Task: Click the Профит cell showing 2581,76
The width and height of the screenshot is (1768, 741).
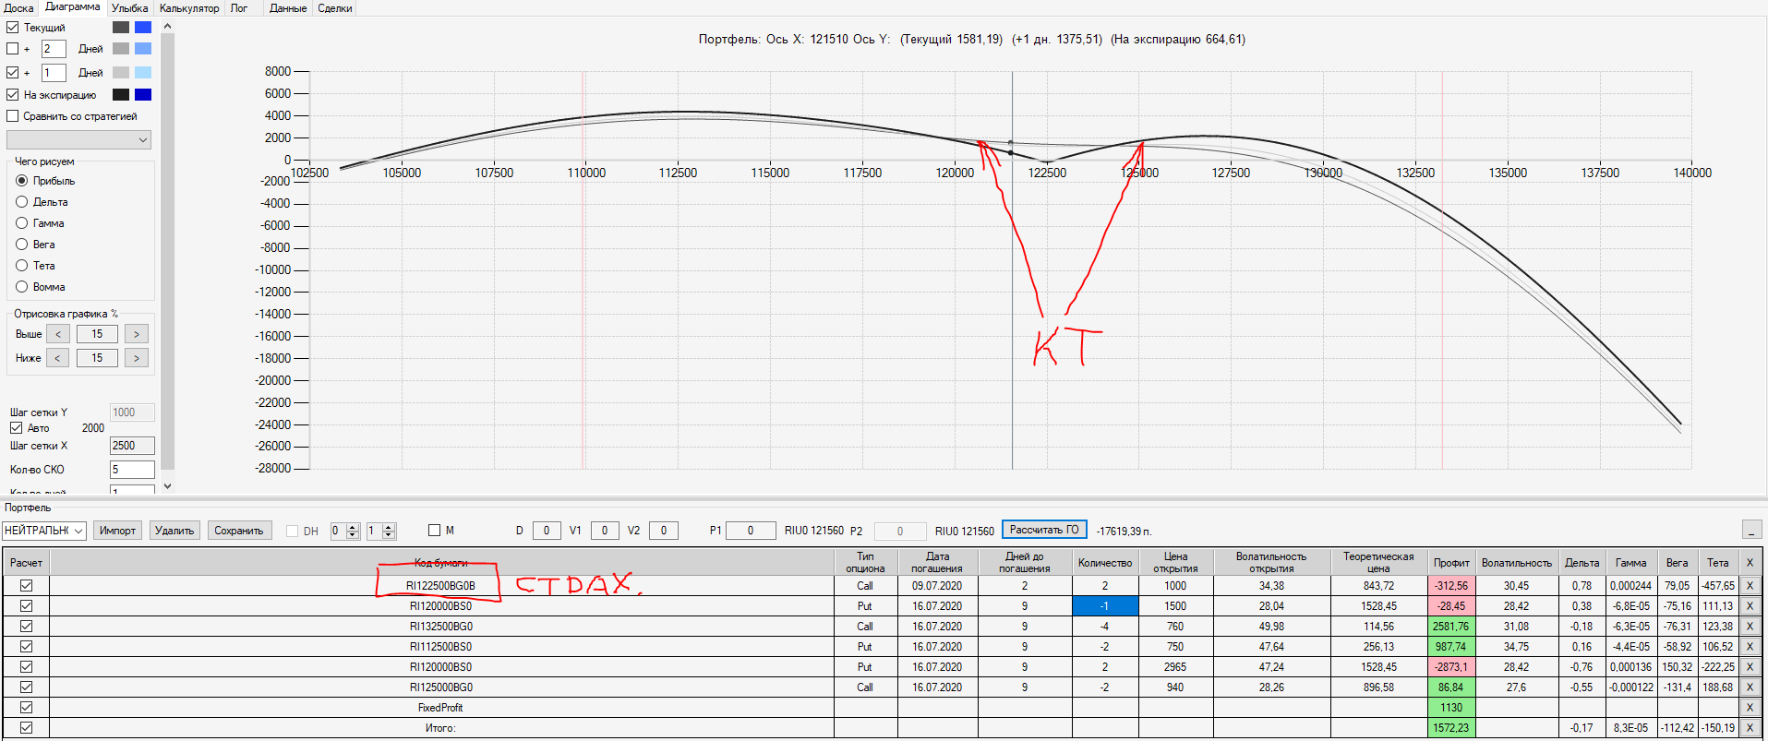Action: coord(1451,627)
